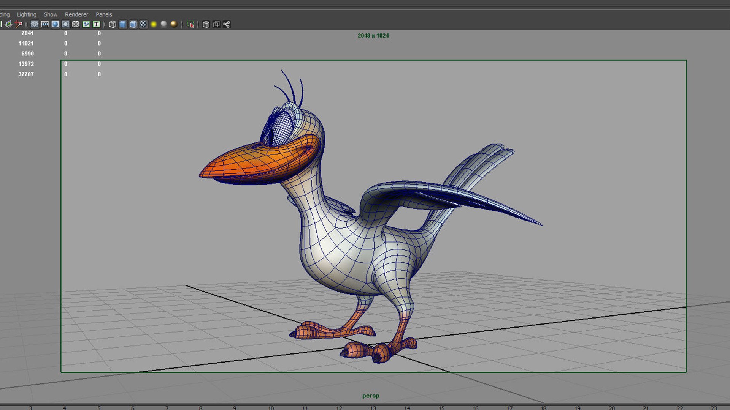Toggle the grey Shadows sphere icon
Screen dimensions: 730x410
[x=164, y=24]
